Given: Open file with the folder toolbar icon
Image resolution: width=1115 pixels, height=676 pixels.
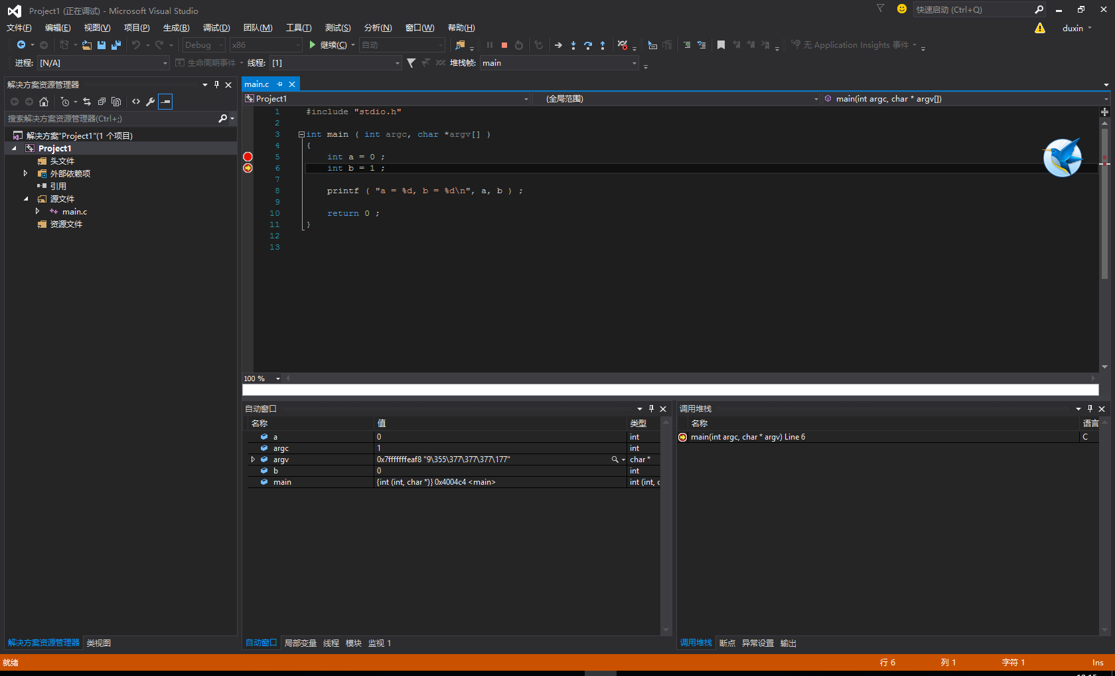Looking at the screenshot, I should [x=87, y=44].
